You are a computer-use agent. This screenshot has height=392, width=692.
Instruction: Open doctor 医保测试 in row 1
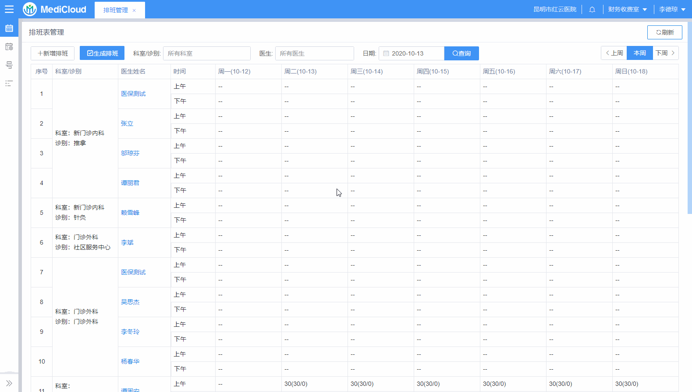(x=133, y=94)
